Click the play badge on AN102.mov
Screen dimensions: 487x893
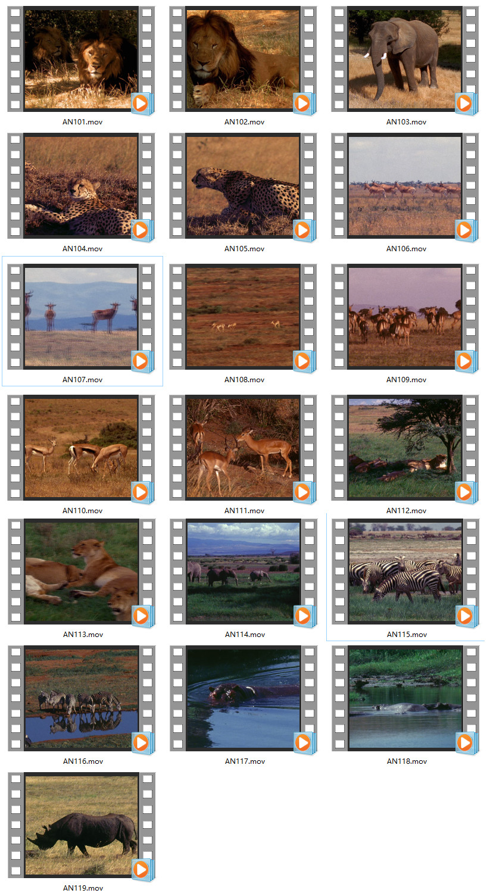pos(303,104)
